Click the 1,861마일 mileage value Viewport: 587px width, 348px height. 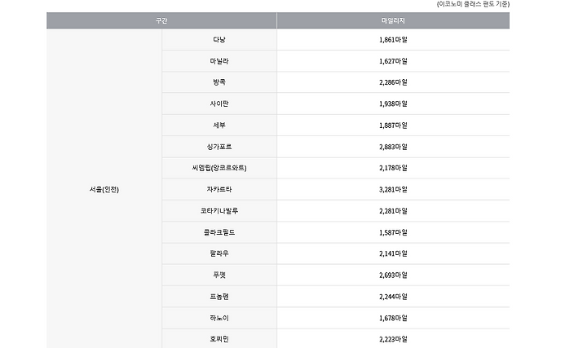[x=393, y=40]
